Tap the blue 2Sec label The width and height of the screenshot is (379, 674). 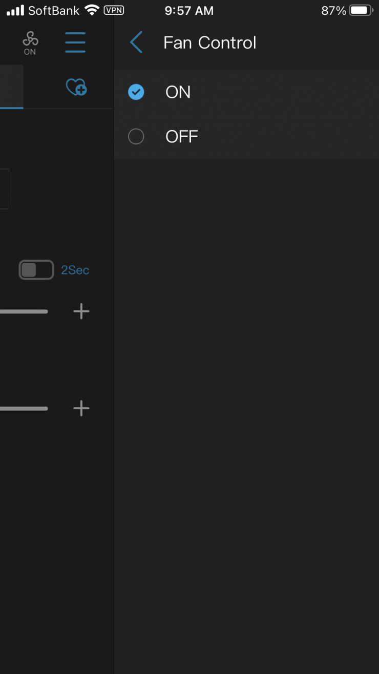pyautogui.click(x=75, y=270)
